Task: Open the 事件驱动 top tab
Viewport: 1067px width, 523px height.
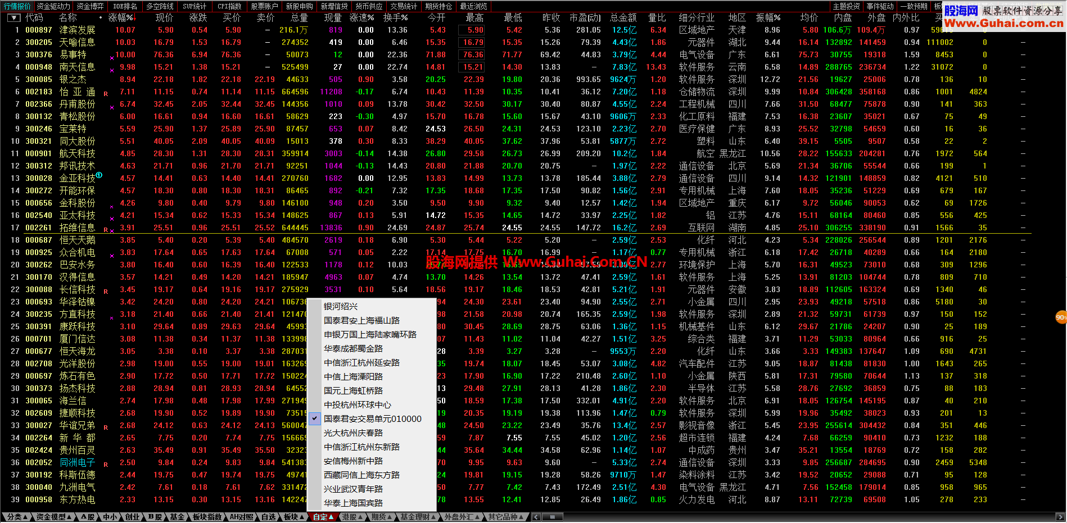Action: point(880,6)
